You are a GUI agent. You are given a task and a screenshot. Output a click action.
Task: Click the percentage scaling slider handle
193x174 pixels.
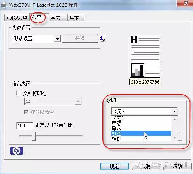point(33,136)
